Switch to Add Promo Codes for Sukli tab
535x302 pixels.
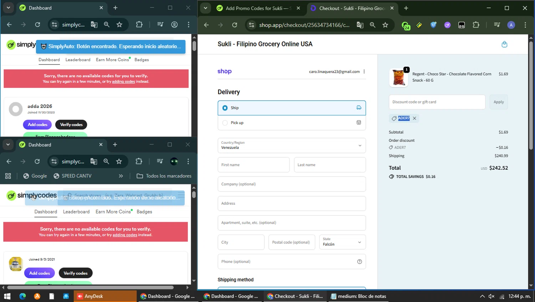click(x=258, y=8)
